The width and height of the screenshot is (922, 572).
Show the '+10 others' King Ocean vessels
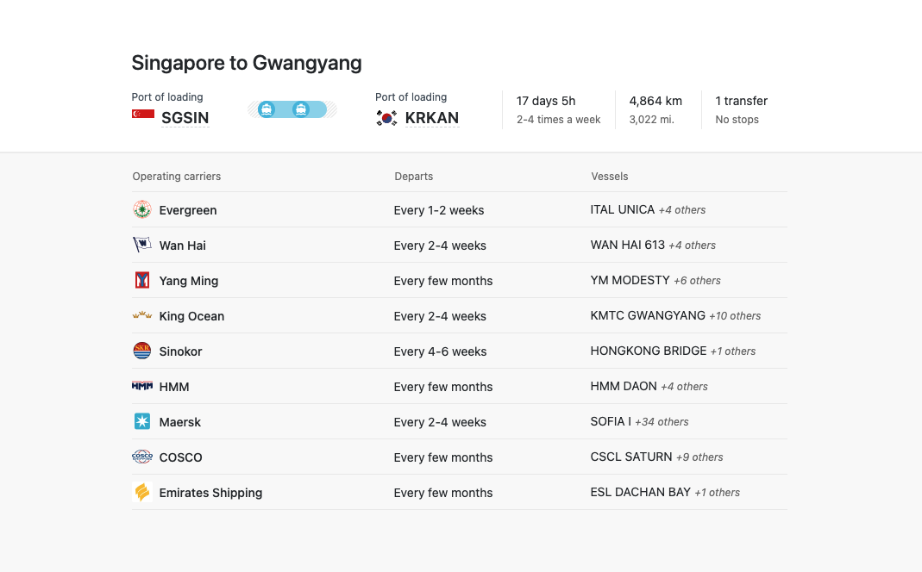tap(735, 315)
